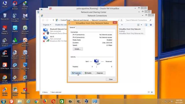Click Disable this network device command

click(61, 25)
